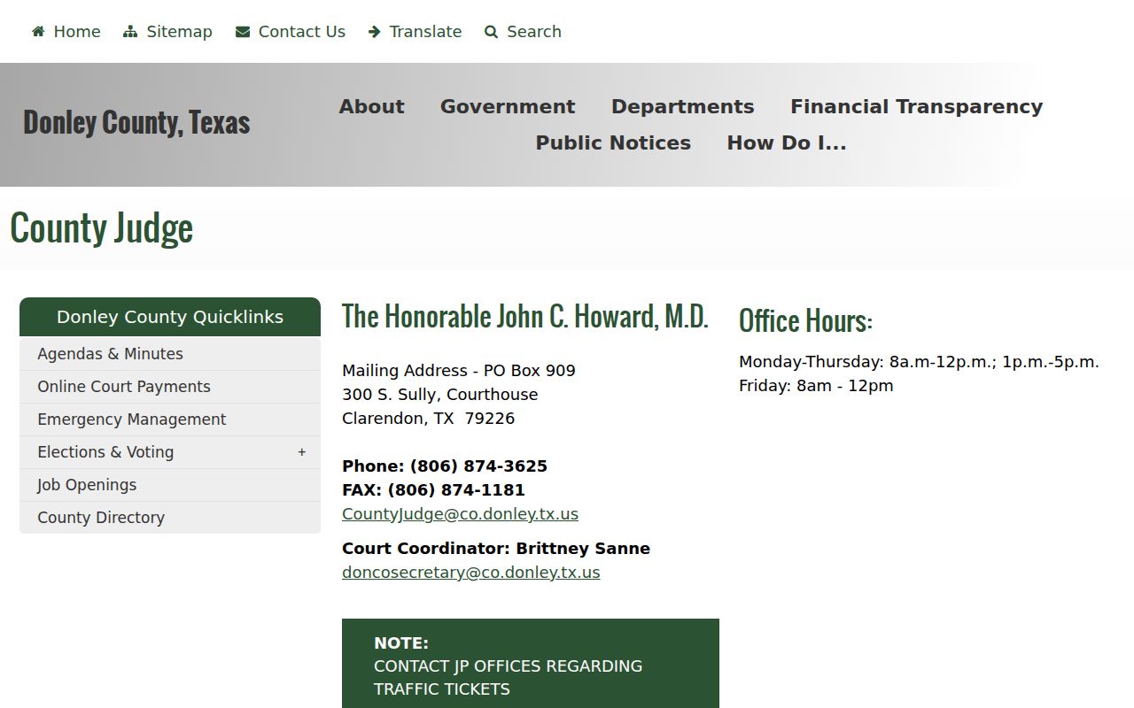Click the Friday: 8am - 12pm line

point(816,386)
